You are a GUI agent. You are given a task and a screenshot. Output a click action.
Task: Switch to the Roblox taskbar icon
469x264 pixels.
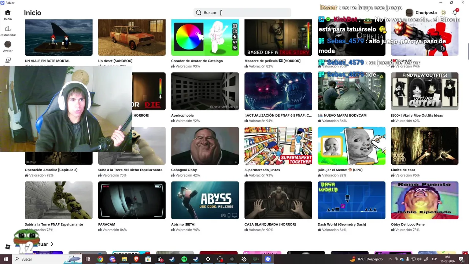pos(268,259)
